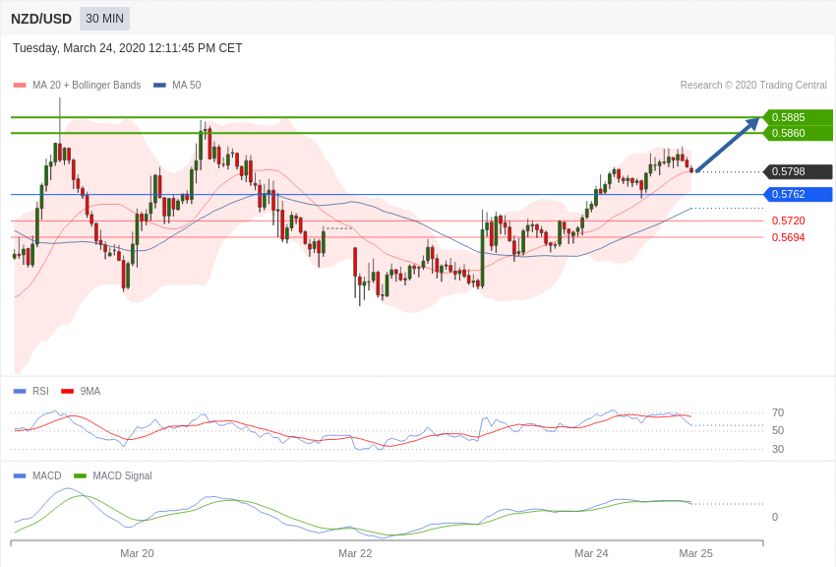Click the Mar 20 date axis label
The width and height of the screenshot is (836, 567).
click(x=137, y=553)
